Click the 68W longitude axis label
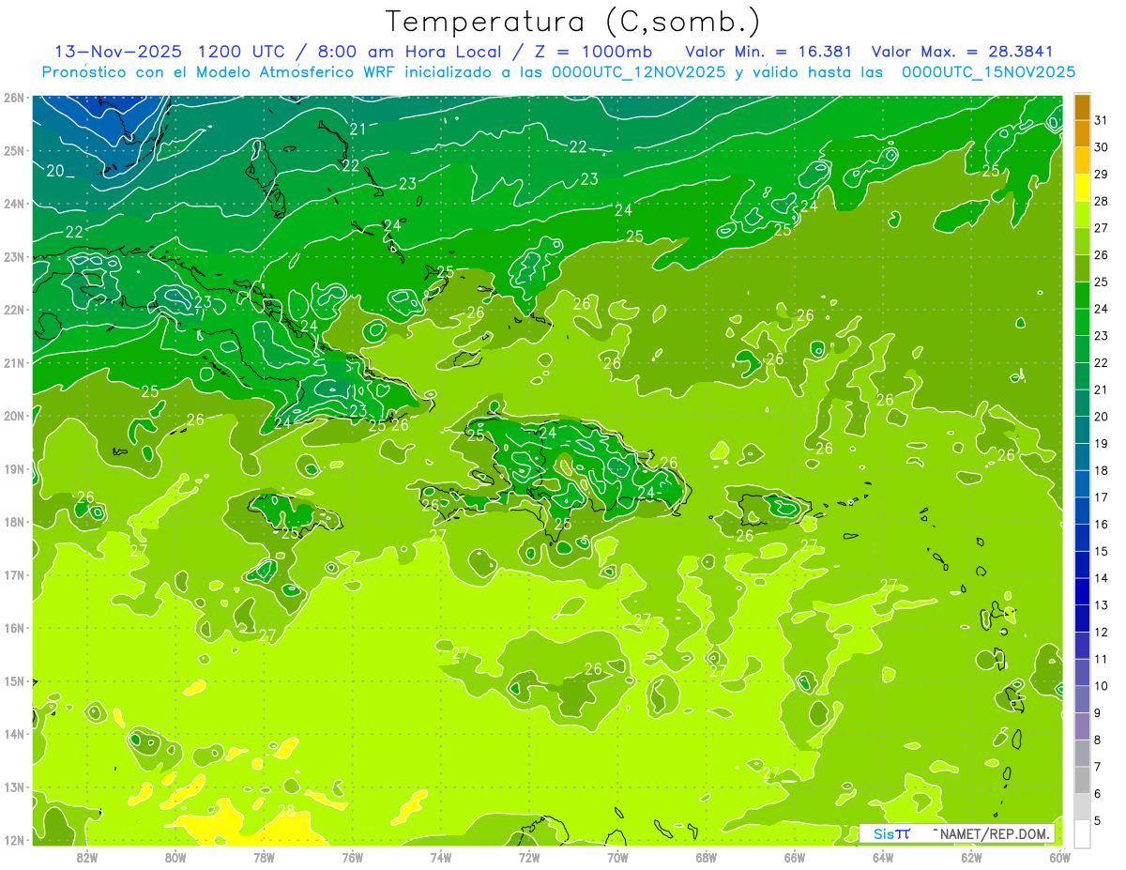 click(707, 857)
